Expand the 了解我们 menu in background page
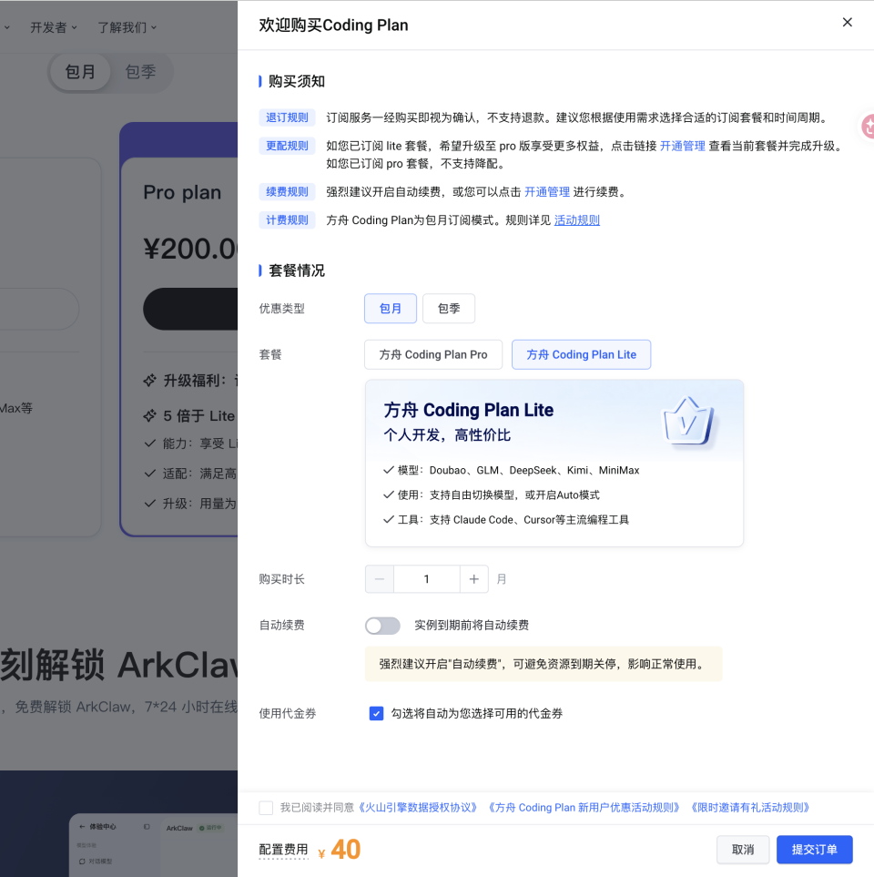Screen dimensions: 874x877 click(127, 27)
